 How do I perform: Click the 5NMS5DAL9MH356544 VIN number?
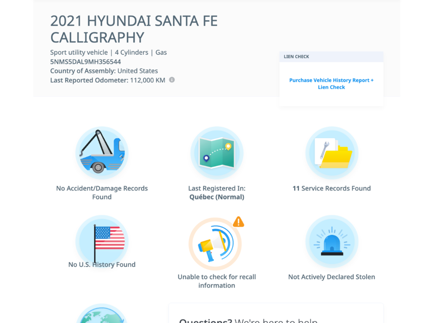click(x=86, y=62)
